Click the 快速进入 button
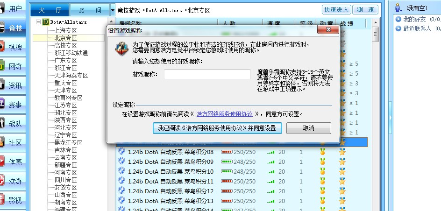This screenshot has height=211, width=441. pyautogui.click(x=336, y=9)
